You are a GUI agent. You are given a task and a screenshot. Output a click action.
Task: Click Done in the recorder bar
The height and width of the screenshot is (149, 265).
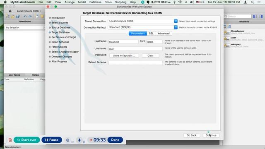point(115,140)
